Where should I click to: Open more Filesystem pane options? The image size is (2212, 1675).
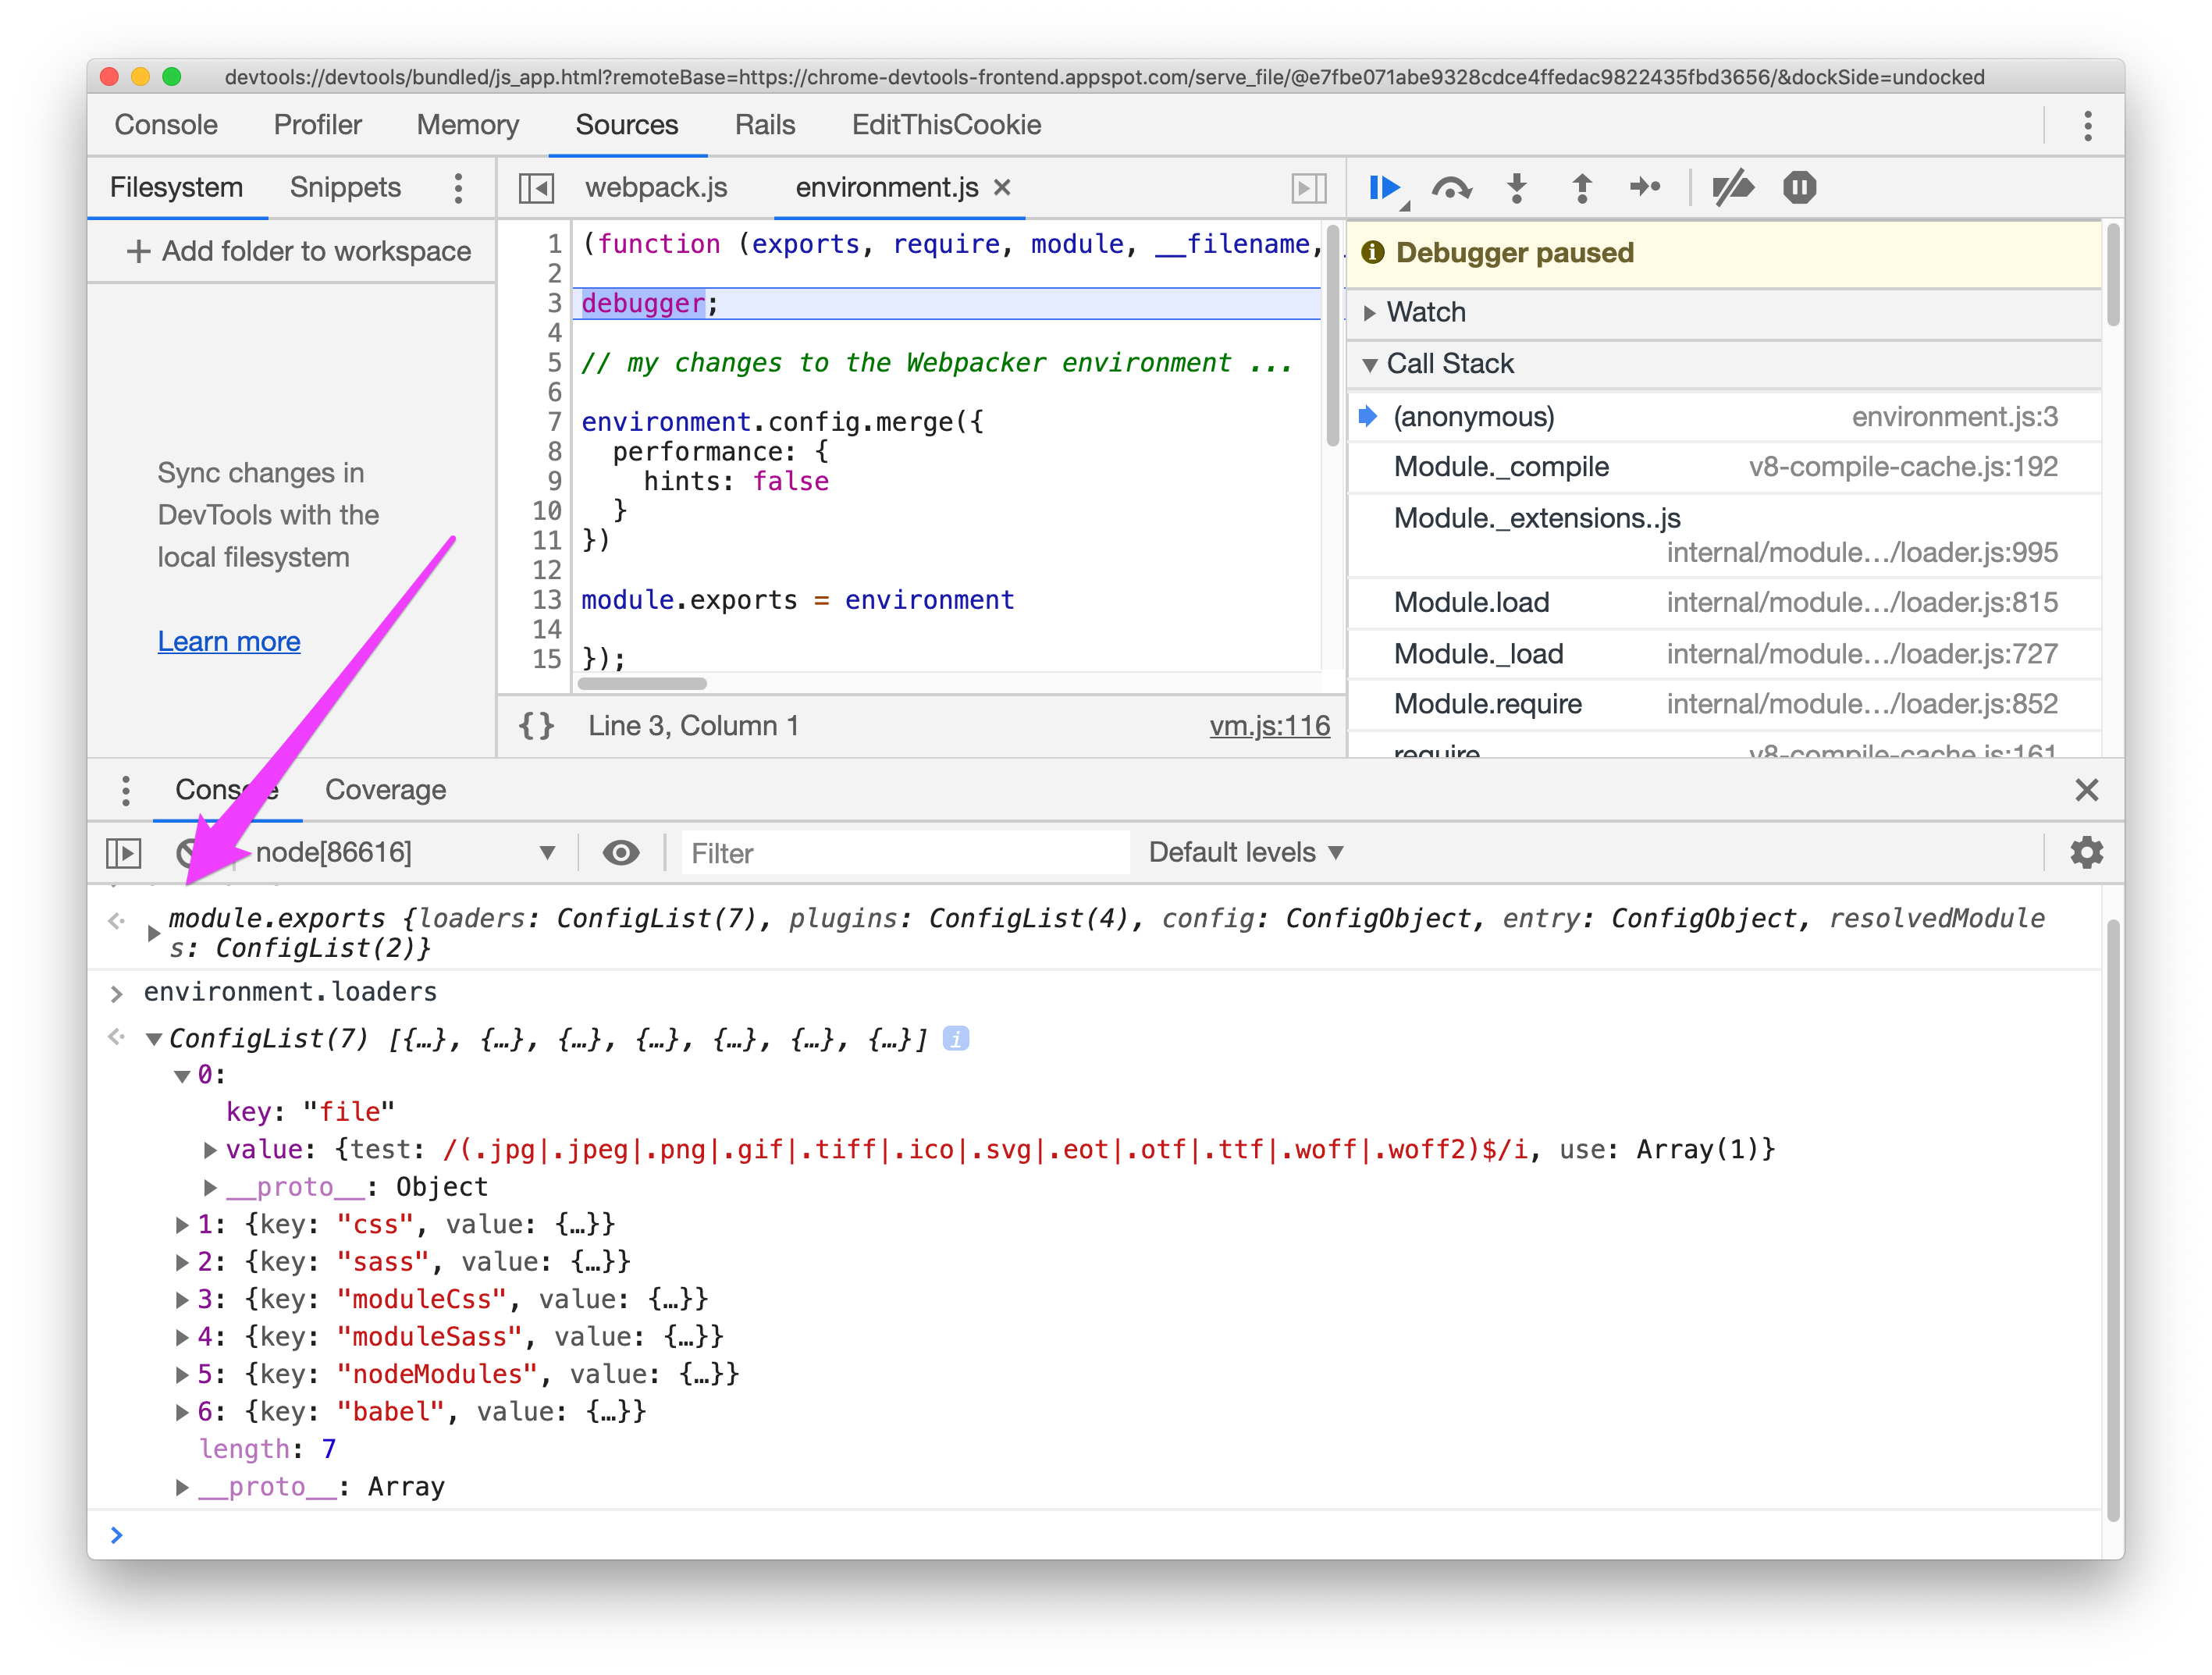458,188
